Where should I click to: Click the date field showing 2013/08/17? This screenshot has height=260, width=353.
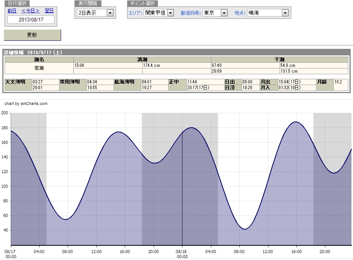click(31, 20)
